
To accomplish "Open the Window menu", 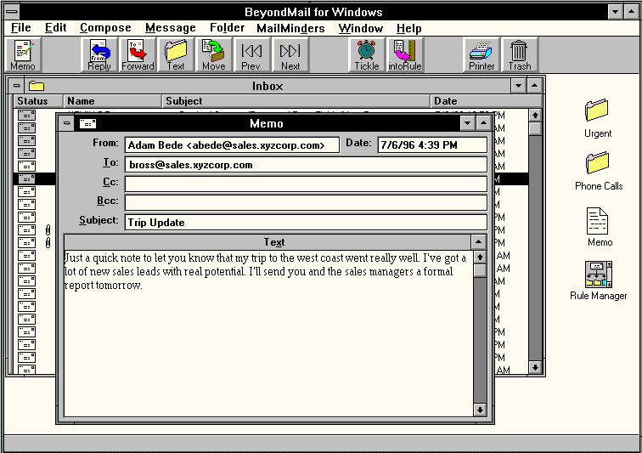I will pyautogui.click(x=361, y=28).
